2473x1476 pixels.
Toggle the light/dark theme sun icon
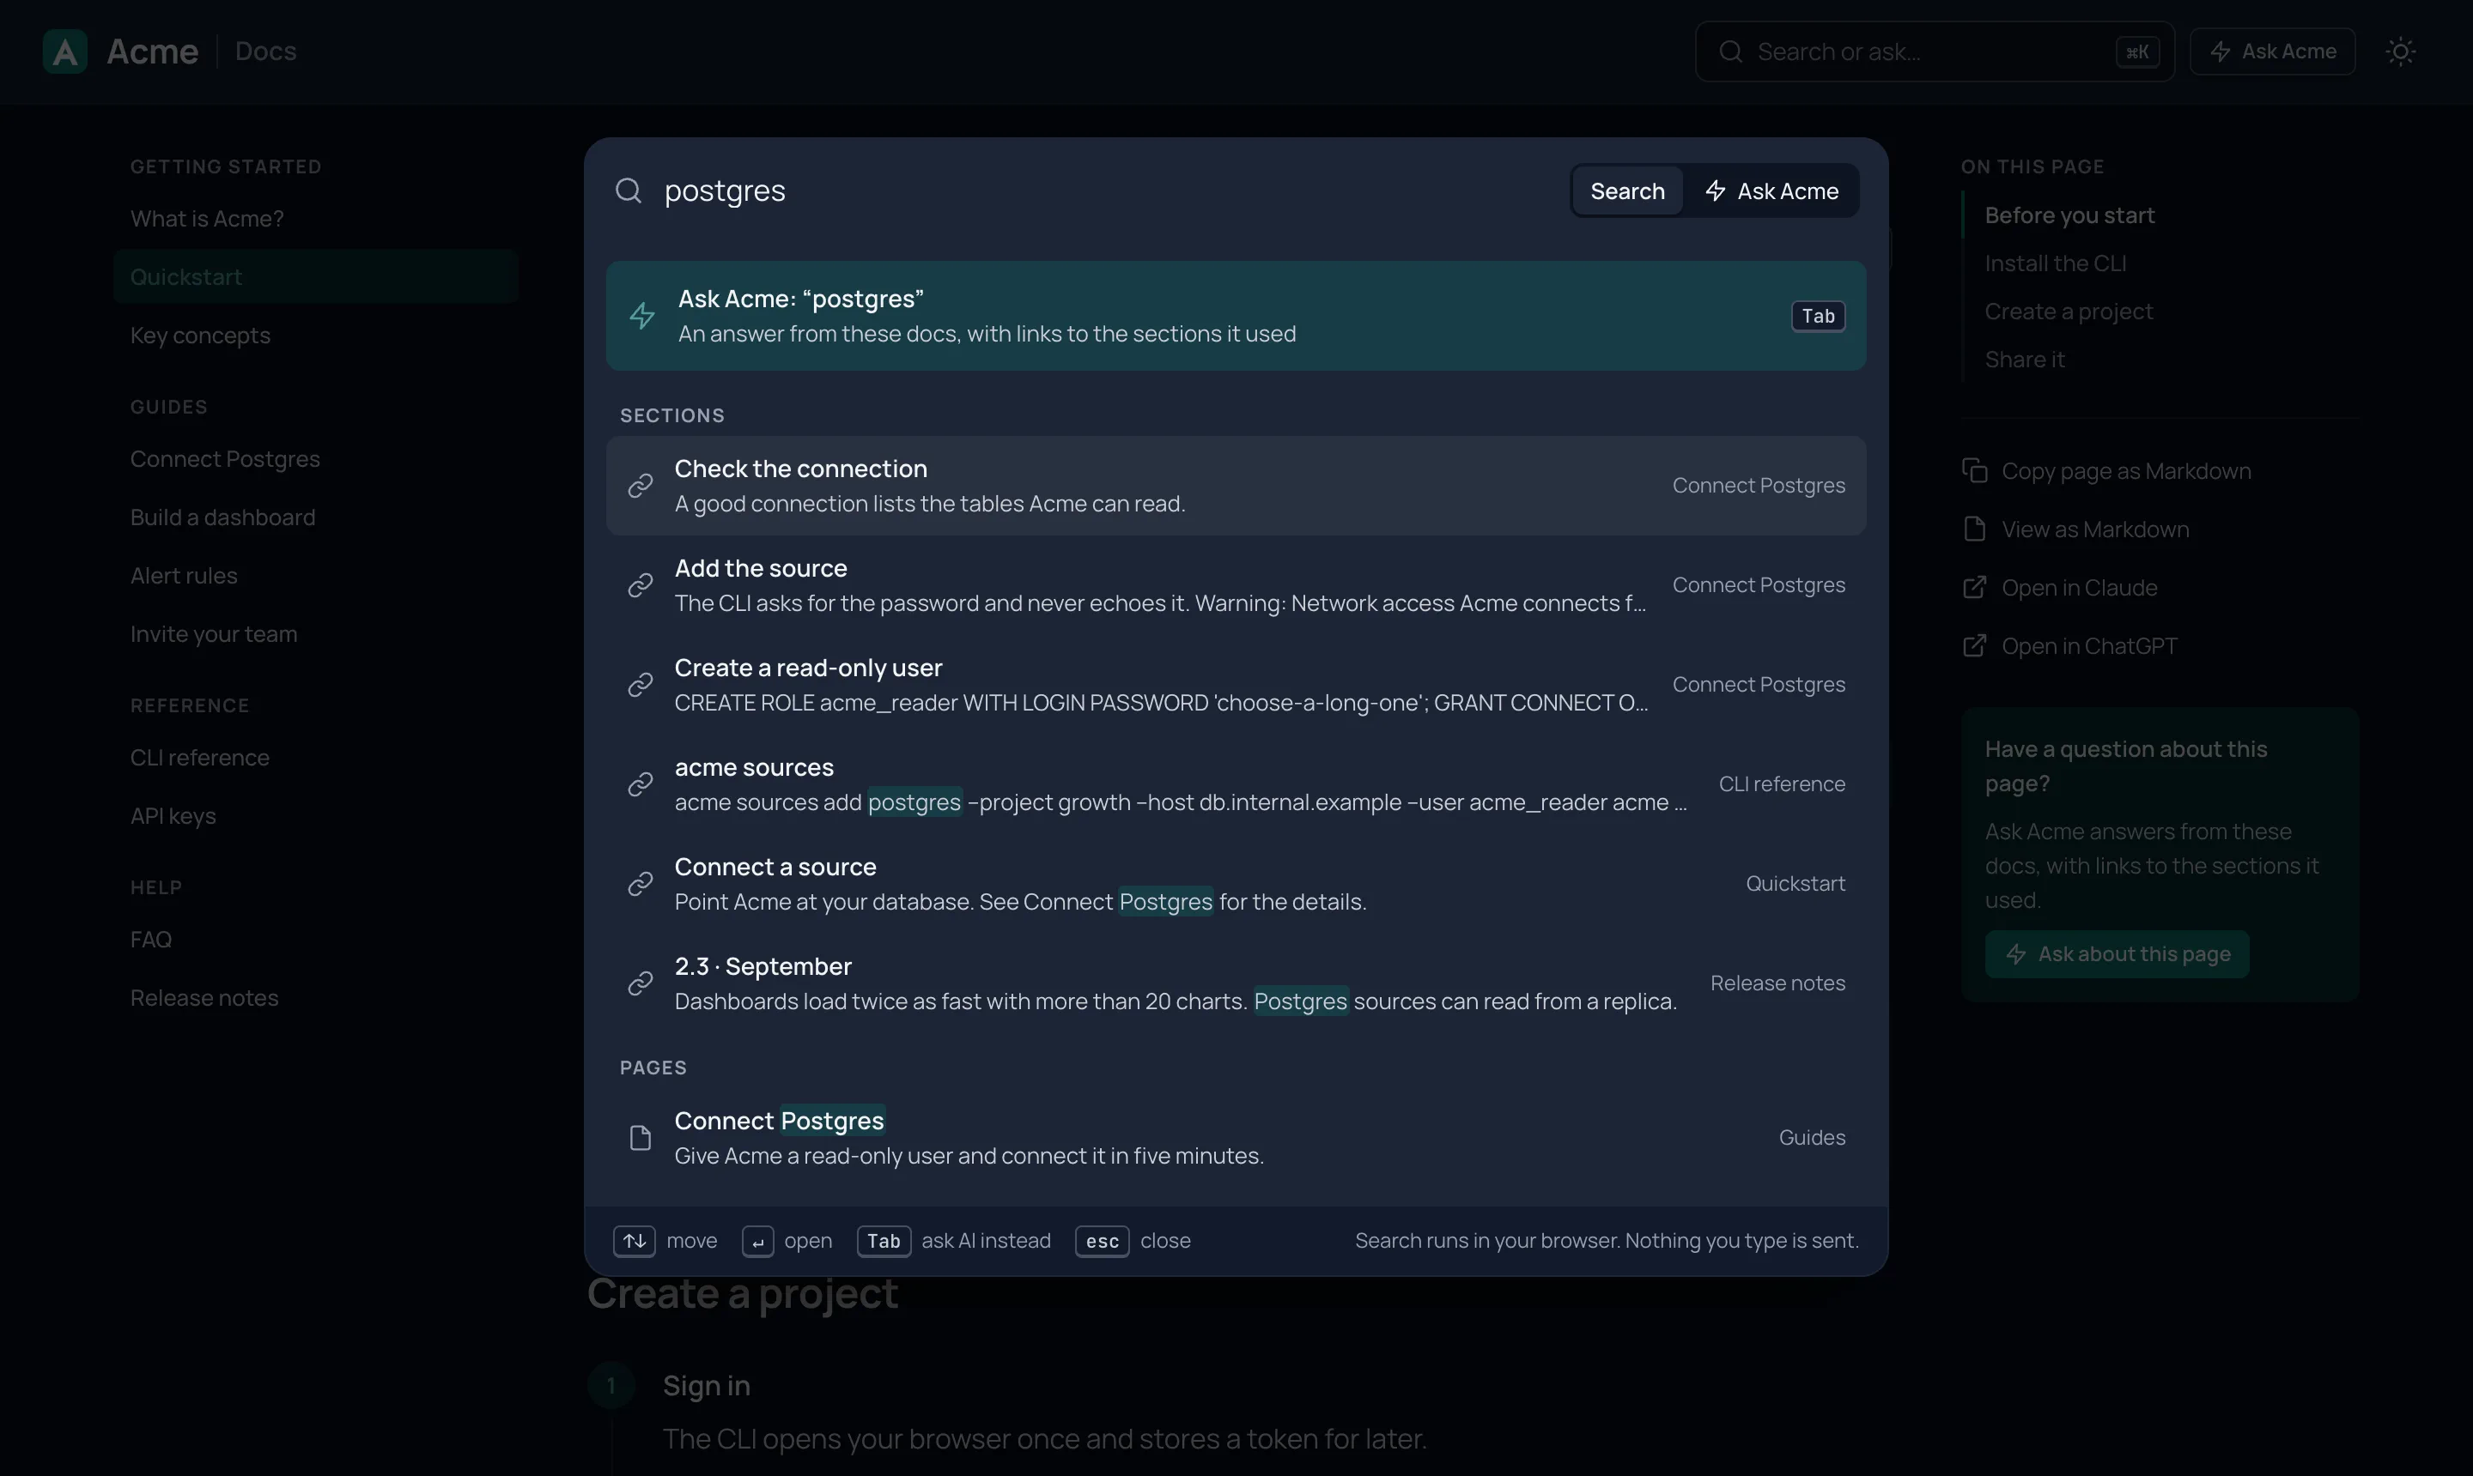[2400, 51]
